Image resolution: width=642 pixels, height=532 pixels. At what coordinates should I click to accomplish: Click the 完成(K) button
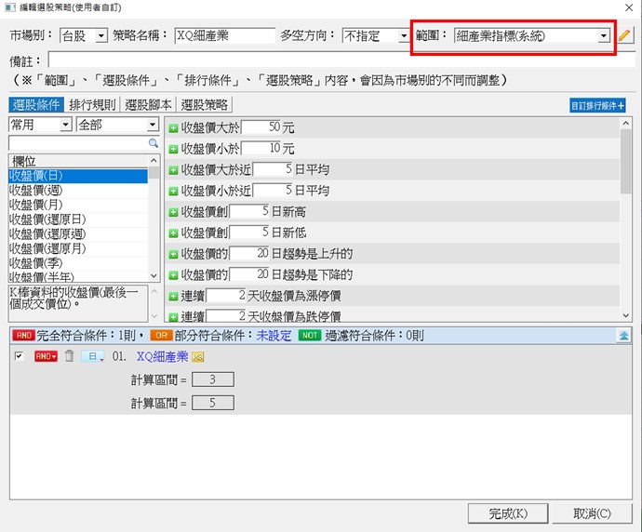508,513
